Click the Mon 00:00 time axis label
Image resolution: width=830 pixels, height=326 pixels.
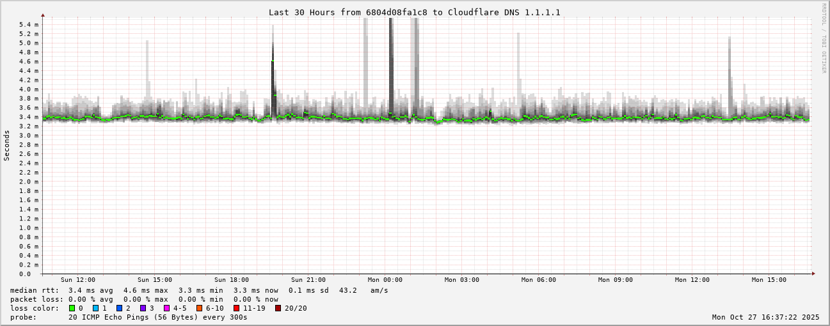385,280
